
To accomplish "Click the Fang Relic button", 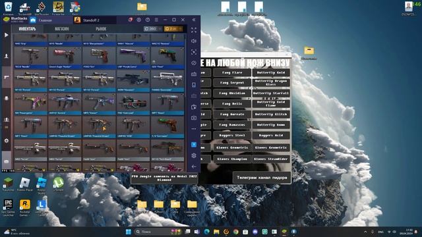I will point(232,104).
